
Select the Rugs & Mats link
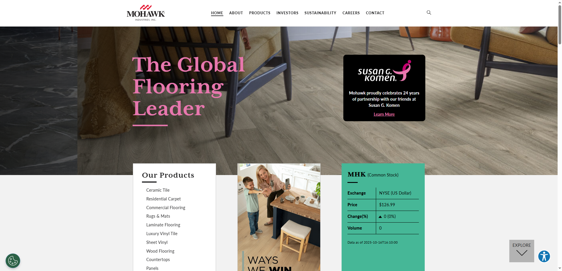coord(158,216)
